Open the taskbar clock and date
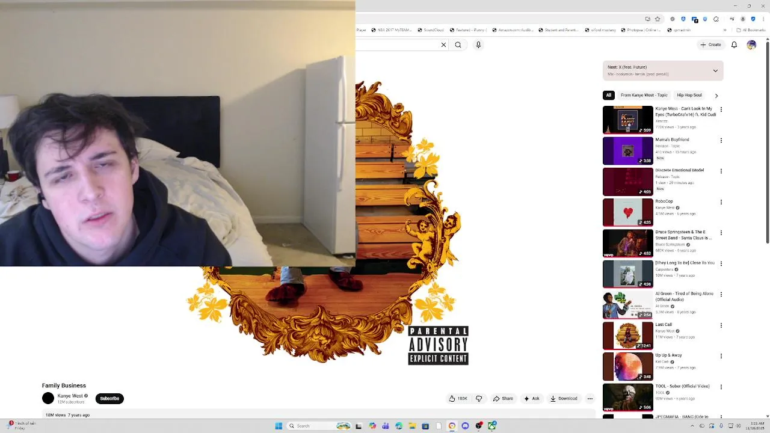 [x=755, y=426]
